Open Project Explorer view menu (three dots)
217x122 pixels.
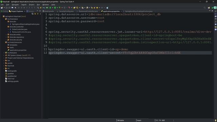(x=40, y=14)
